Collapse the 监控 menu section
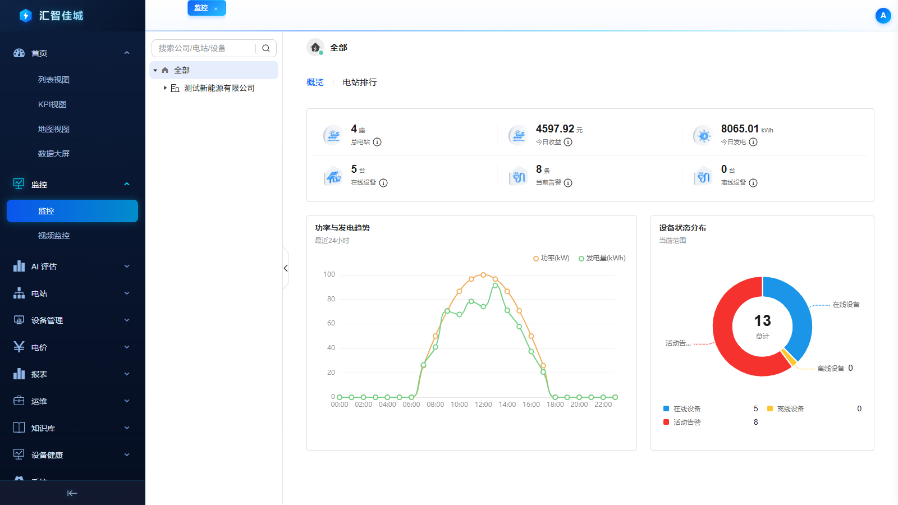Viewport: 898px width, 505px height. click(x=127, y=184)
